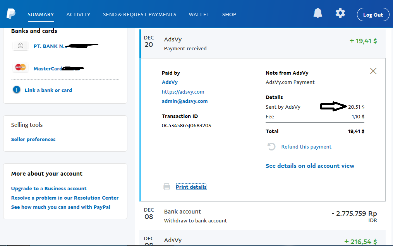Click the Total 19,41 $ value
Viewport: 393px width, 246px height.
[356, 131]
